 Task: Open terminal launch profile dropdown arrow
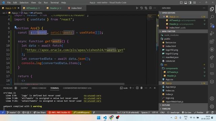click(133, 88)
